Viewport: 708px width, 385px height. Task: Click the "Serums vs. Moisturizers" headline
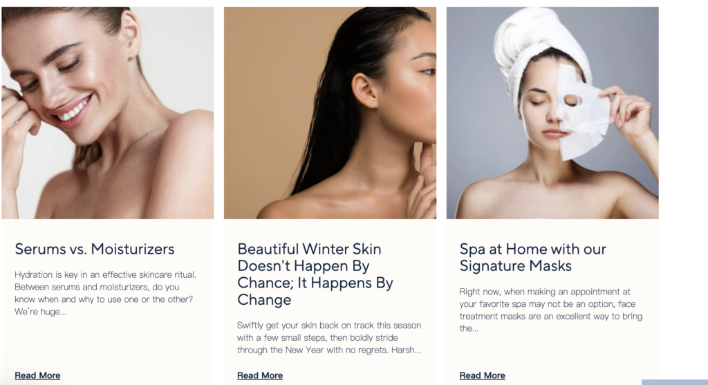point(94,249)
